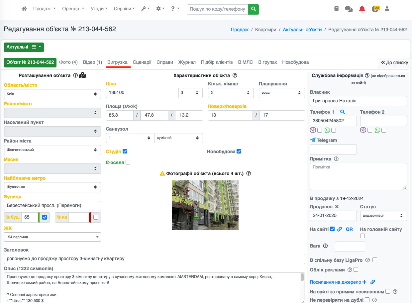This screenshot has width=412, height=303.
Task: Uncheck the Студія checkbox
Action: point(125,151)
